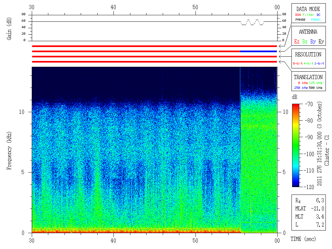Click the -70 value on color scale
Image resolution: width=332 pixels, height=249 pixels.
[x=309, y=104]
